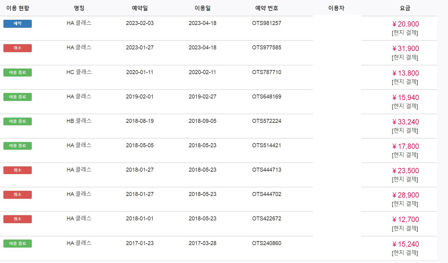This screenshot has width=448, height=263.
Task: Click 취소 badge for reservation OTS444713
Action: tap(18, 170)
